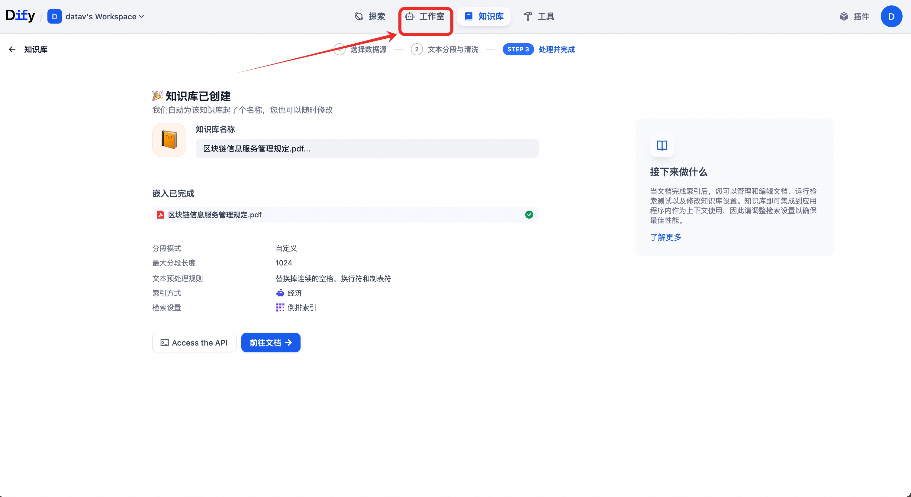
Task: Click the open book icon in side panel
Action: click(x=662, y=145)
